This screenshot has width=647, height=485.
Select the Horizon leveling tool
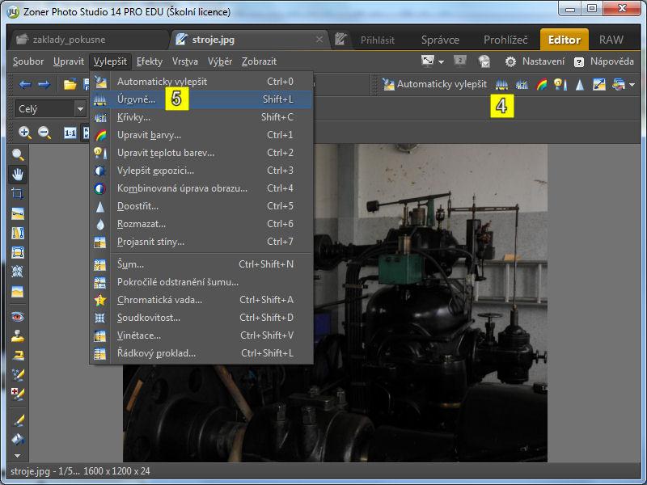(x=18, y=213)
